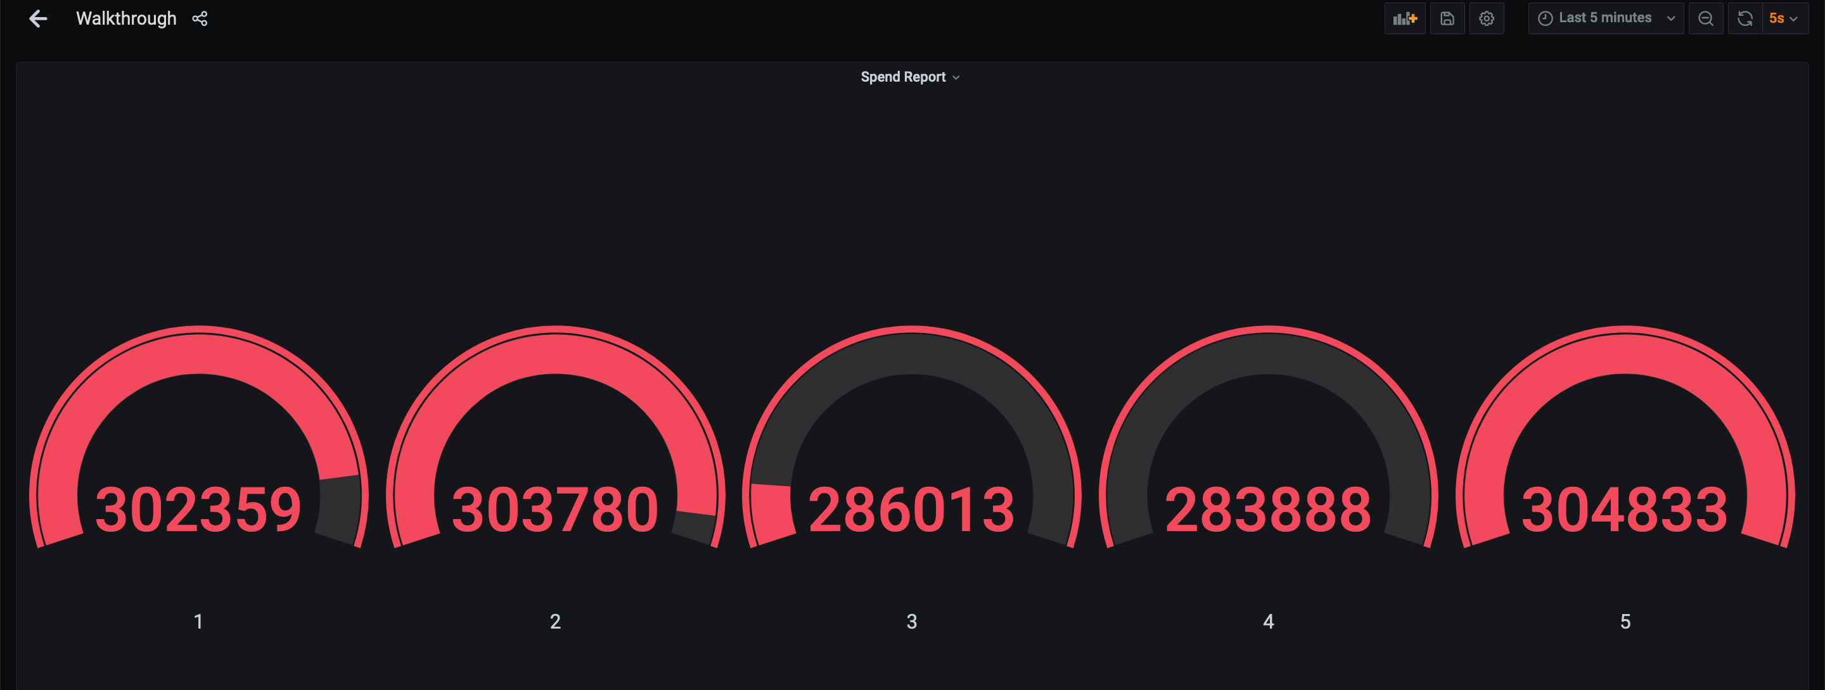This screenshot has width=1825, height=690.
Task: Share the Walkthrough dashboard
Action: pyautogui.click(x=200, y=19)
